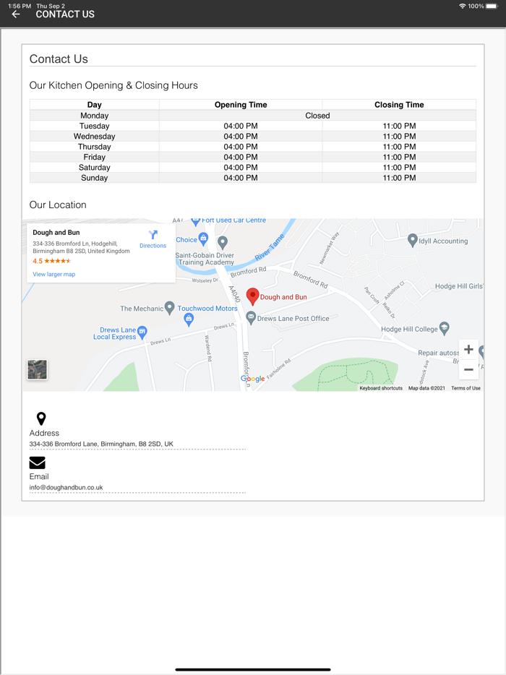Click the Day column header
Screen dimensions: 506x675
94,105
